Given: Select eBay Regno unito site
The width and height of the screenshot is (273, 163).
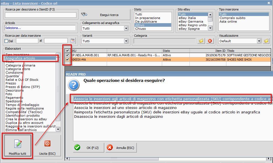Looking at the screenshot, I should (193, 25).
